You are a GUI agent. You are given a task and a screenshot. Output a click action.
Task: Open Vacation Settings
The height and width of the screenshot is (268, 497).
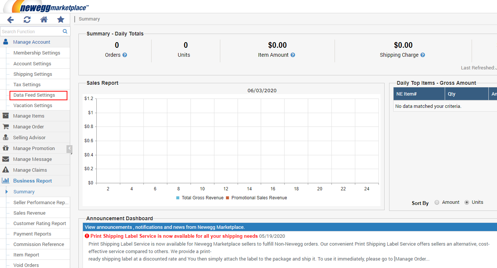(32, 105)
